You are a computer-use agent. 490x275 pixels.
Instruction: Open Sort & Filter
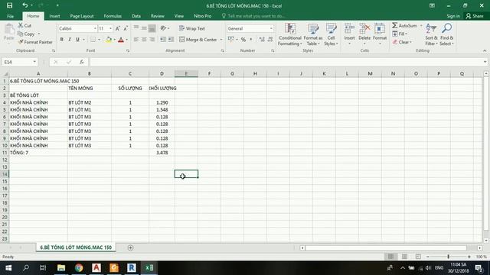click(431, 34)
